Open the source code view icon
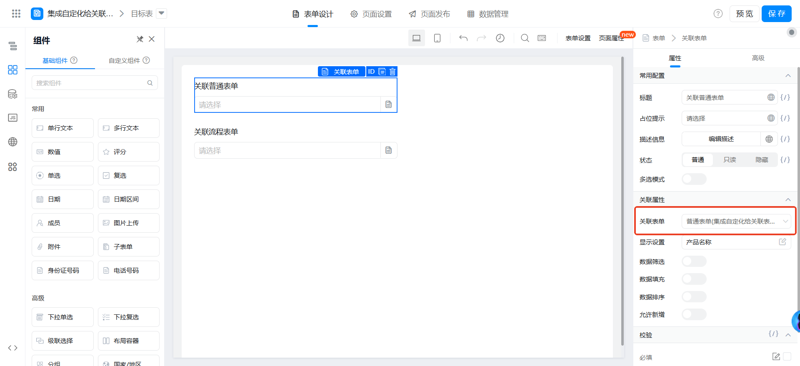The image size is (800, 366). (12, 348)
